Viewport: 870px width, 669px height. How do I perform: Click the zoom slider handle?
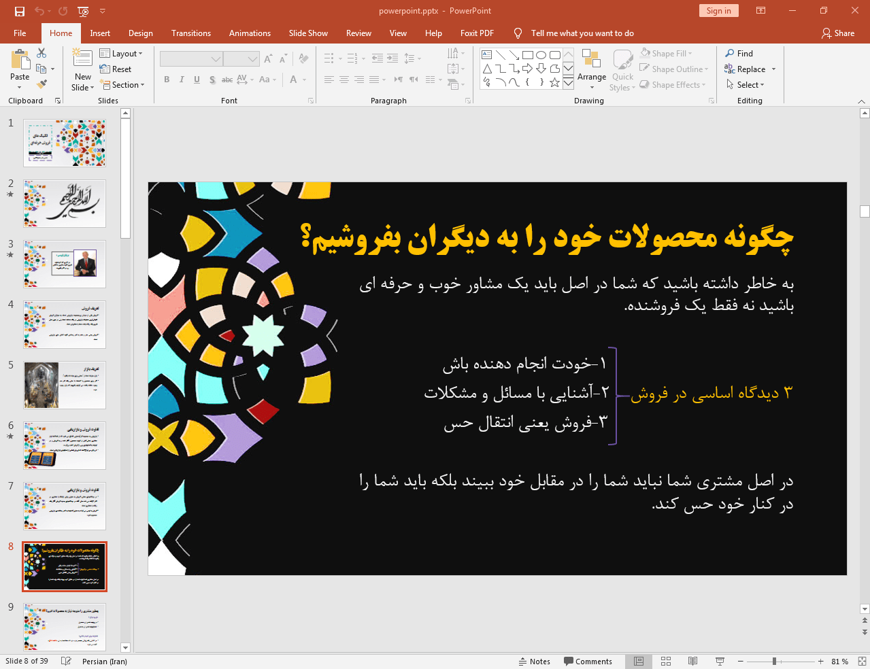[774, 662]
